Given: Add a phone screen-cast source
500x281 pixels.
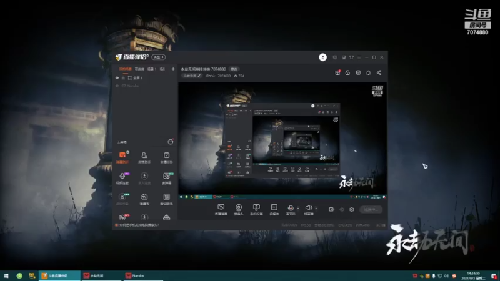Looking at the screenshot, I should click(x=256, y=210).
